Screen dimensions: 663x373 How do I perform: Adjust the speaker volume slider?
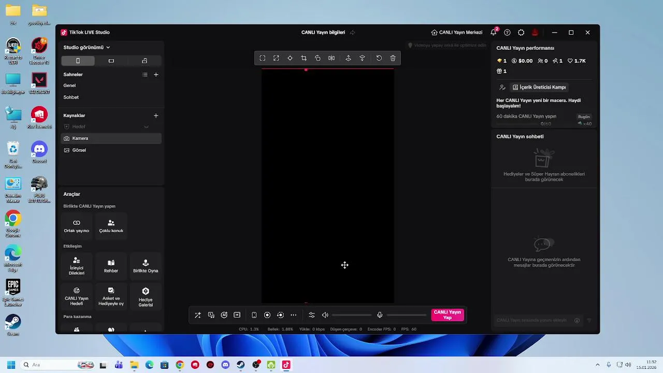(352, 315)
